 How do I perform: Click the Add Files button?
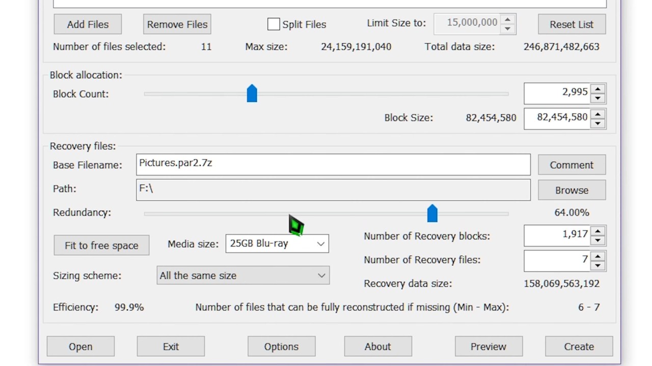click(x=88, y=24)
